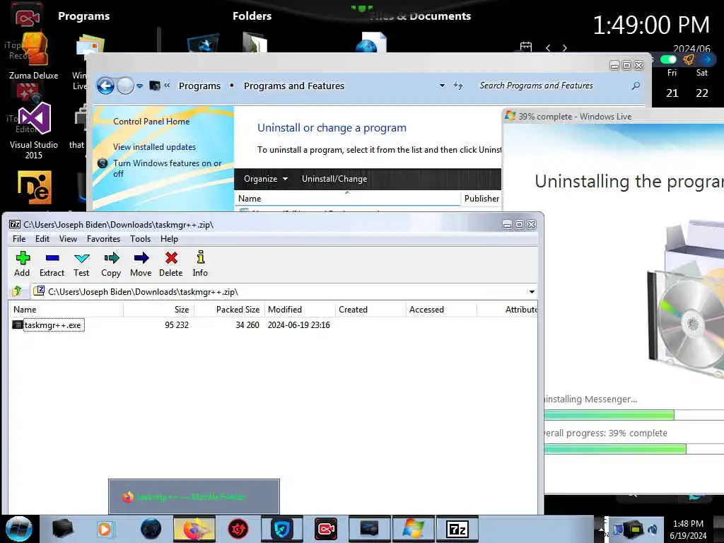Image resolution: width=724 pixels, height=543 pixels.
Task: Click the overall progress 39% bar
Action: coord(633,449)
